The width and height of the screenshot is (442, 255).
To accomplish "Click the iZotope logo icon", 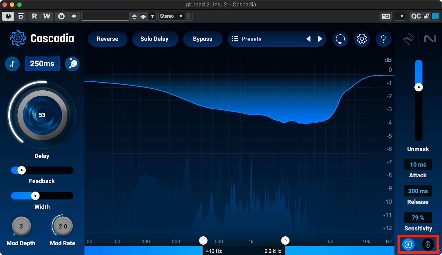I will [409, 39].
